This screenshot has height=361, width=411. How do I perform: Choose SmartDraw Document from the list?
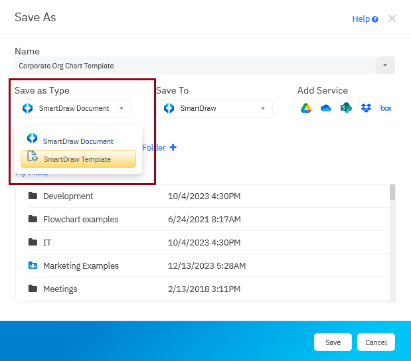pos(78,141)
